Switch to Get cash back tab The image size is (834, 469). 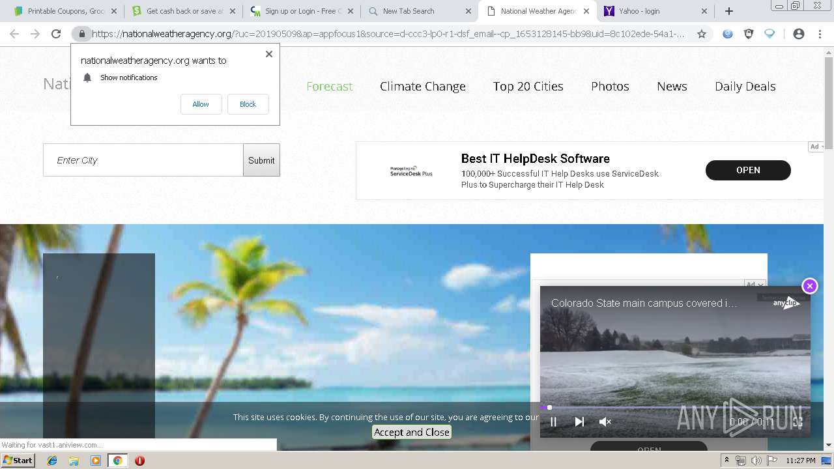182,11
